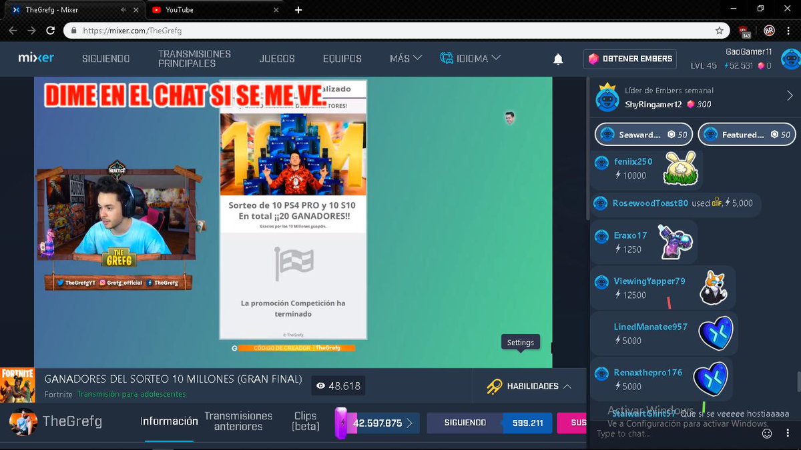This screenshot has height=450, width=801.
Task: Mute the TheGrefg - Mixer tab audio
Action: pyautogui.click(x=123, y=10)
